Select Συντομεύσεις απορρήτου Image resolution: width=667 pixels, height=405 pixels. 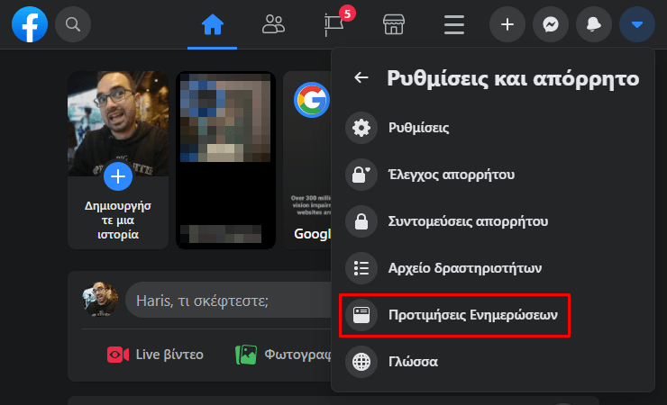click(493, 221)
